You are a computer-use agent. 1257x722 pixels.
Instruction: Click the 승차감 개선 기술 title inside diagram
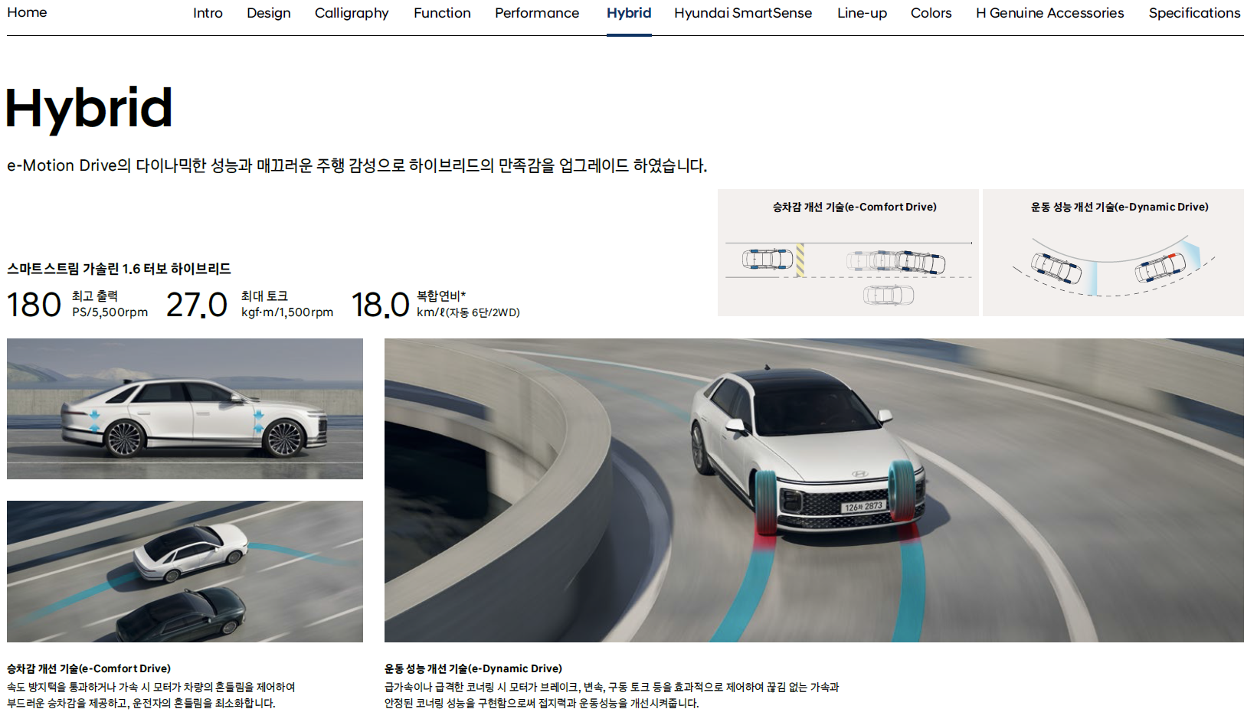[854, 207]
